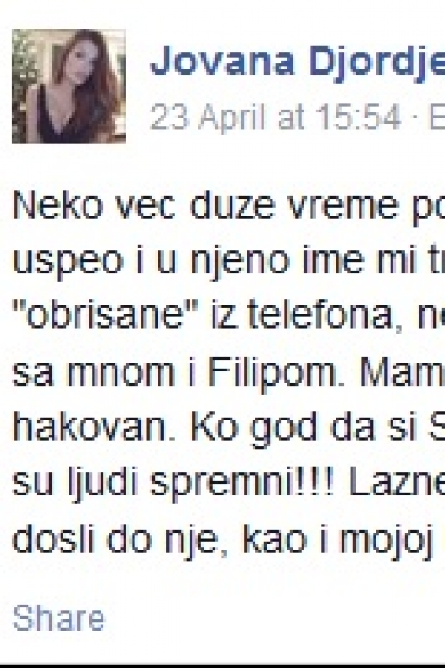Click the words "sa mnom" in the post
The height and width of the screenshot is (668, 445).
click(x=93, y=372)
